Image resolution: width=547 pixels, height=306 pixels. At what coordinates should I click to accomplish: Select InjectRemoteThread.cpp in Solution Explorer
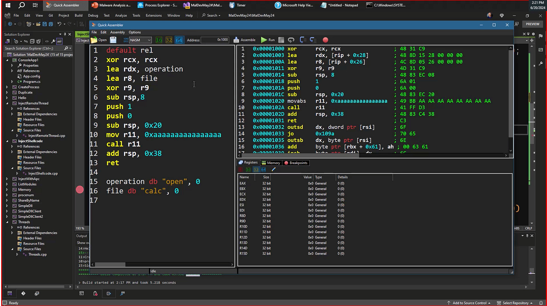[x=47, y=136]
